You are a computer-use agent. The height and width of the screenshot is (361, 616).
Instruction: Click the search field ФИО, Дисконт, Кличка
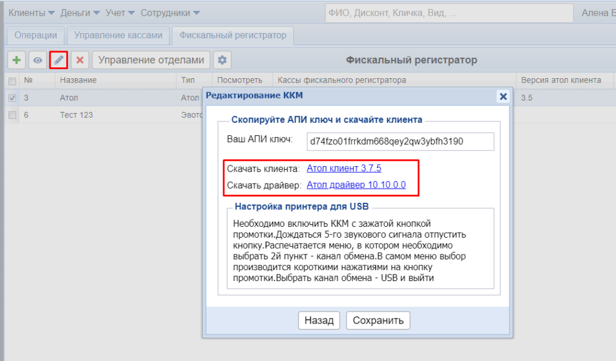[449, 13]
